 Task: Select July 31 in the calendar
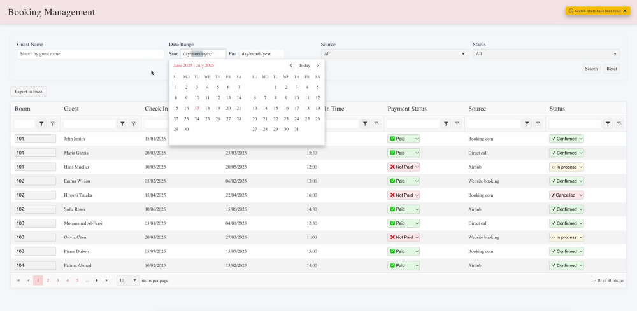(x=297, y=129)
